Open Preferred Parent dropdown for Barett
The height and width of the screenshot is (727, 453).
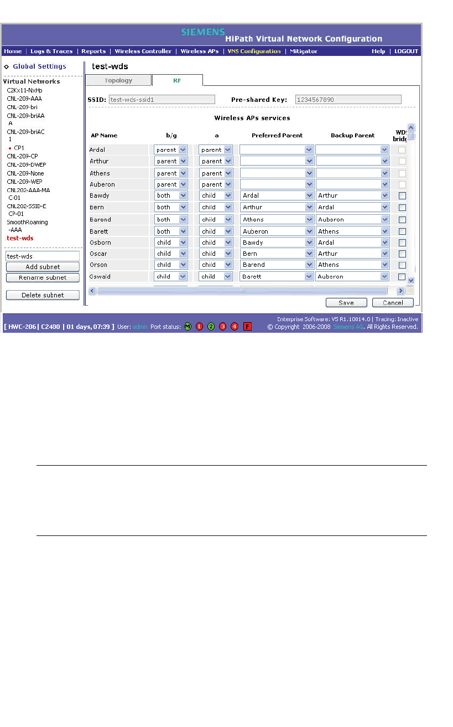click(x=277, y=231)
